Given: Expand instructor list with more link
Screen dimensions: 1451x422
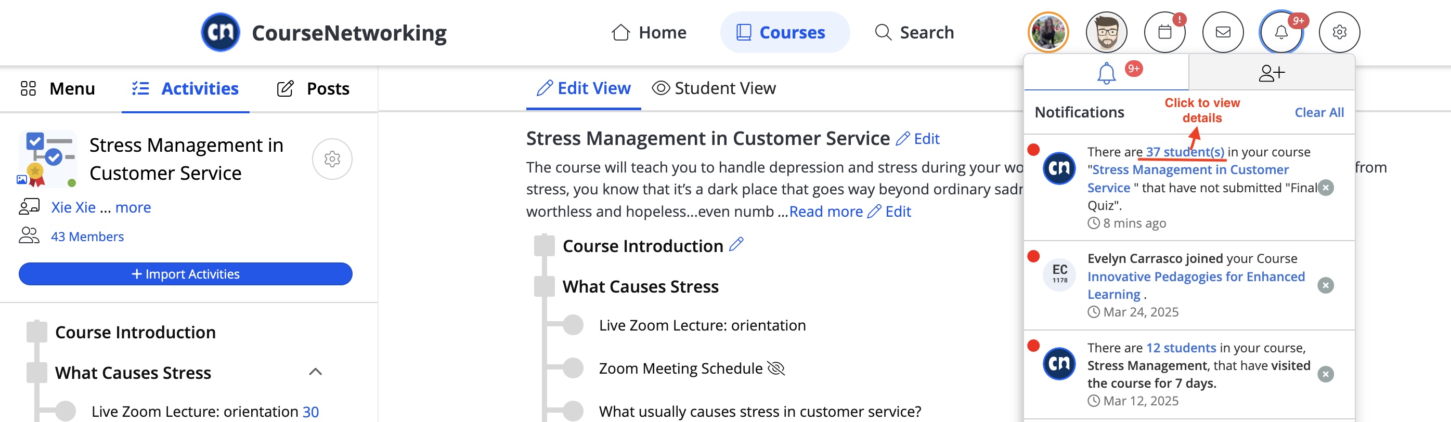Looking at the screenshot, I should pyautogui.click(x=133, y=207).
